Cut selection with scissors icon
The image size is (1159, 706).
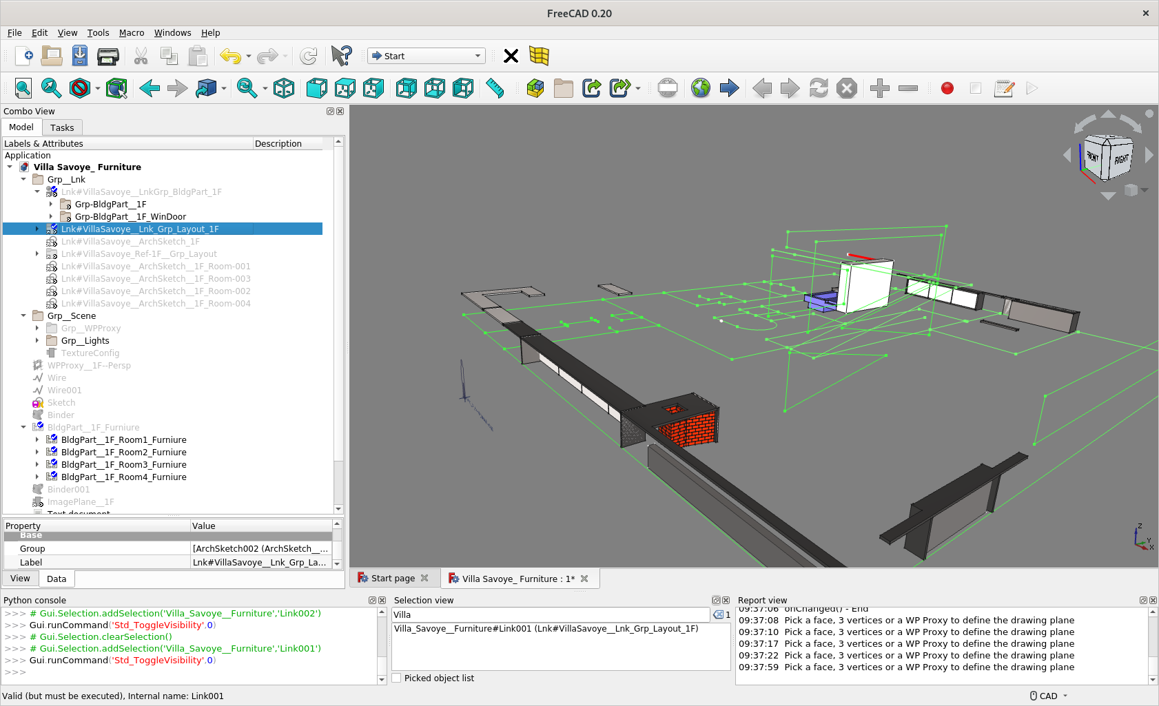coord(141,56)
